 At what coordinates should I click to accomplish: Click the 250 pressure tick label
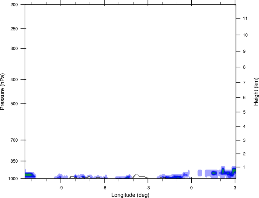pos(14,29)
